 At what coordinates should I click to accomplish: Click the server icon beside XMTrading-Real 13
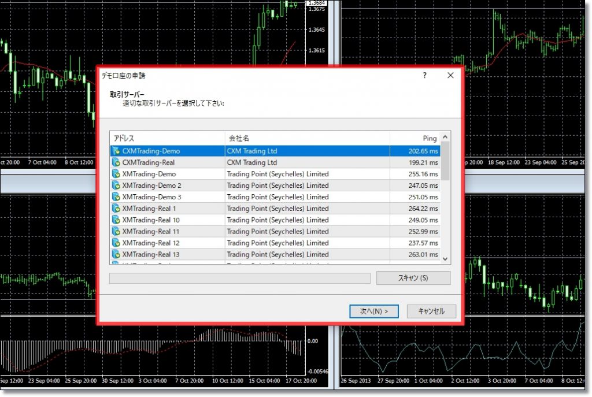click(116, 254)
